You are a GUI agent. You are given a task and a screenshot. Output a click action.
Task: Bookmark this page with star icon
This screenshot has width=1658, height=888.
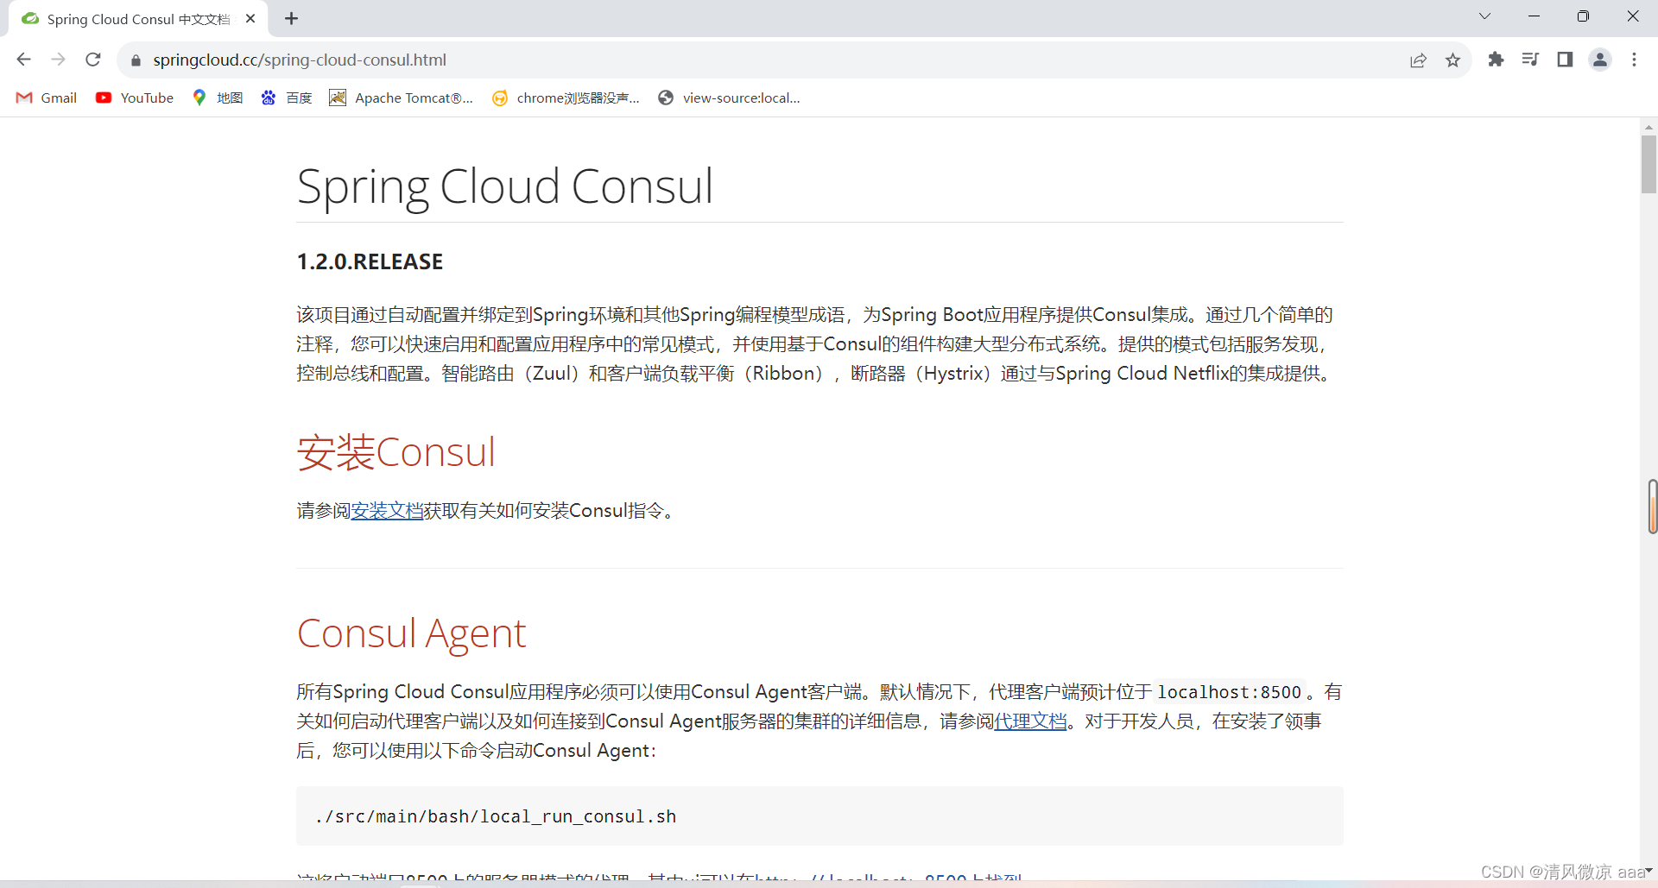tap(1453, 60)
